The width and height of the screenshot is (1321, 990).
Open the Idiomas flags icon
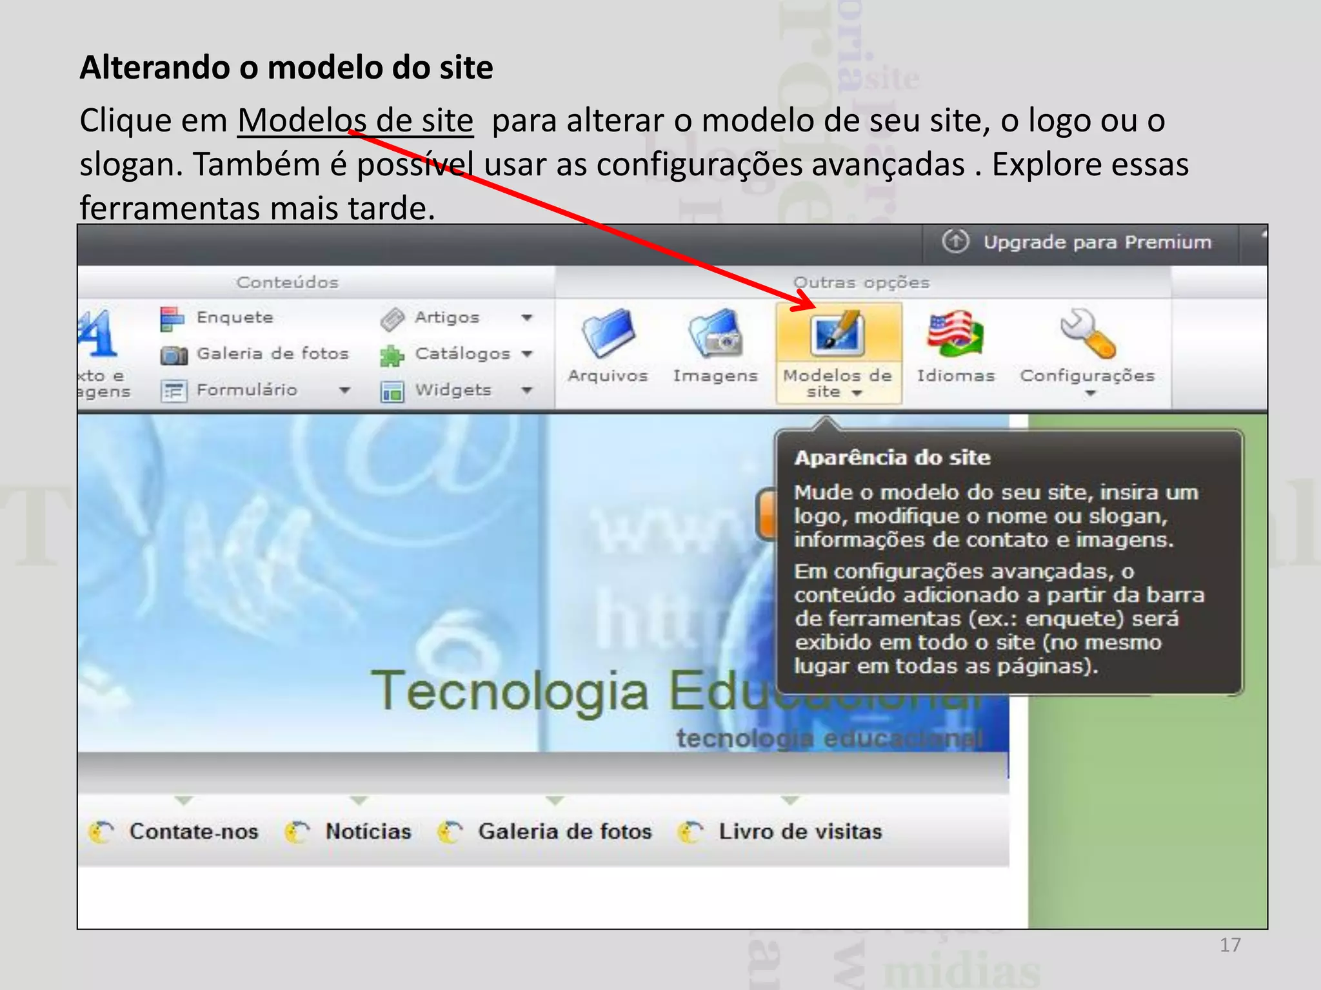[955, 333]
